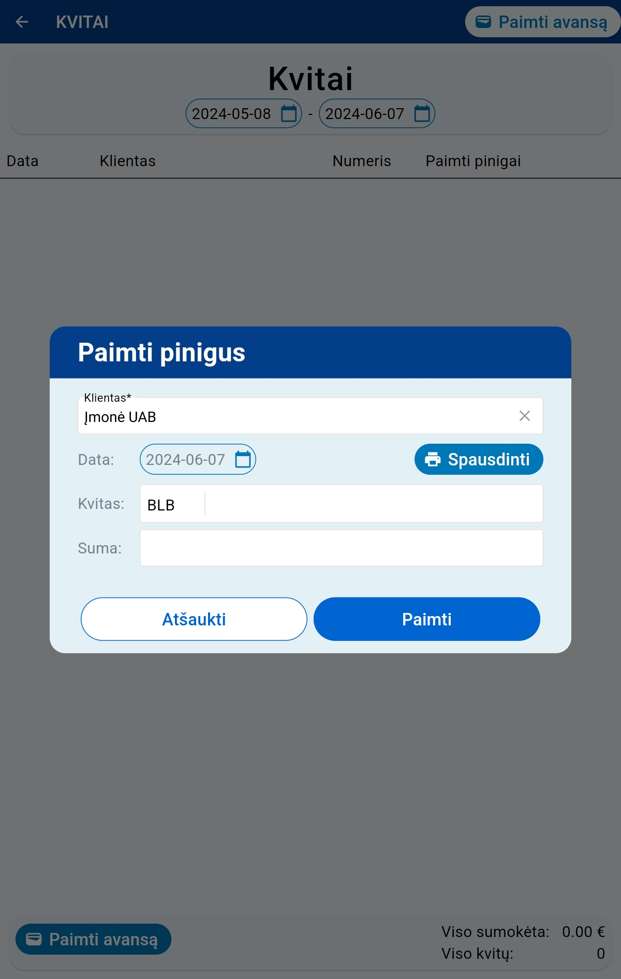The width and height of the screenshot is (621, 979).
Task: Focus the Kvitas number input field
Action: [374, 504]
